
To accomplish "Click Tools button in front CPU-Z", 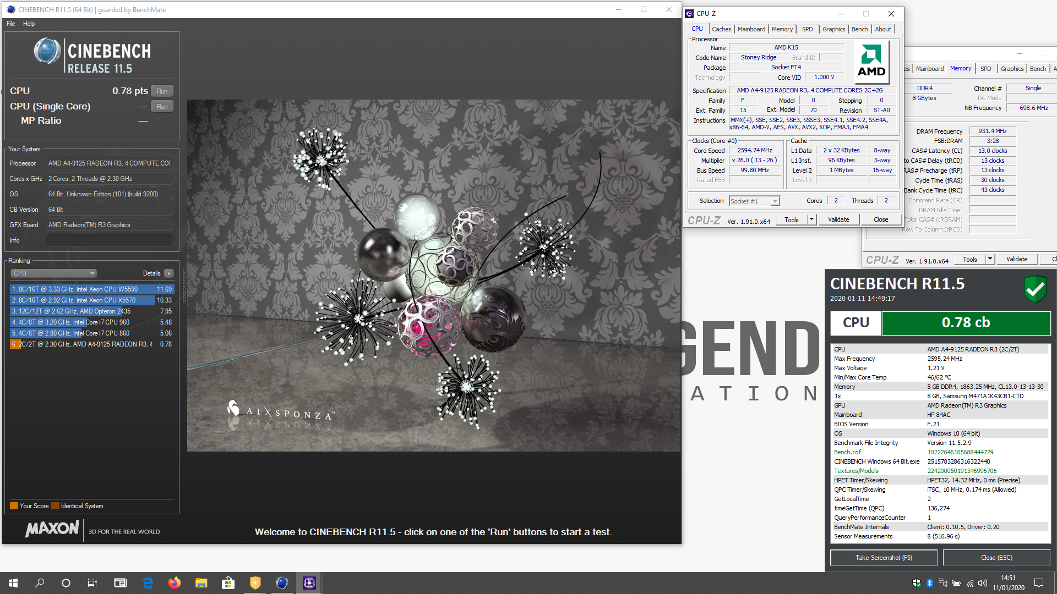I will pos(792,219).
